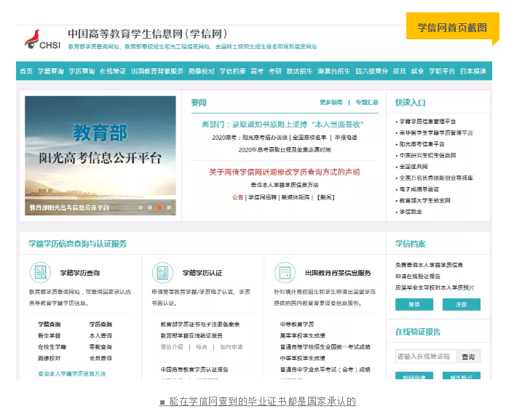Image resolution: width=514 pixels, height=420 pixels.
Task: Open 考研 navigation item
Action: [x=275, y=71]
